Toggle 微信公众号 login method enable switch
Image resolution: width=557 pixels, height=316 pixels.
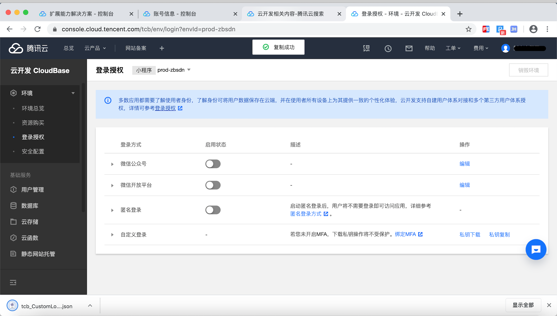[213, 164]
